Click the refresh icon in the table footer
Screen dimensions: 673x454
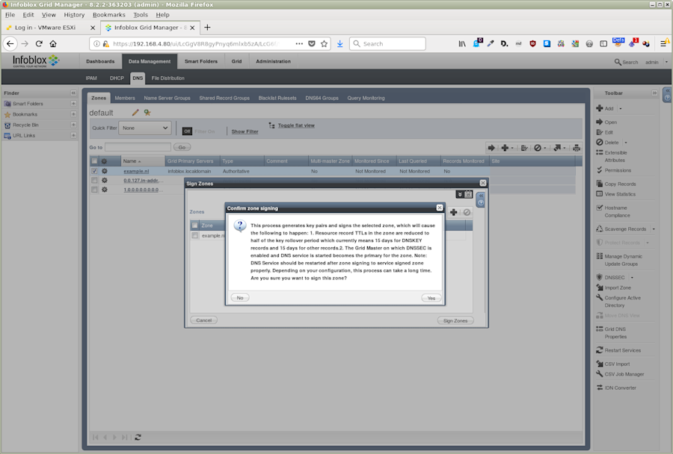(138, 438)
